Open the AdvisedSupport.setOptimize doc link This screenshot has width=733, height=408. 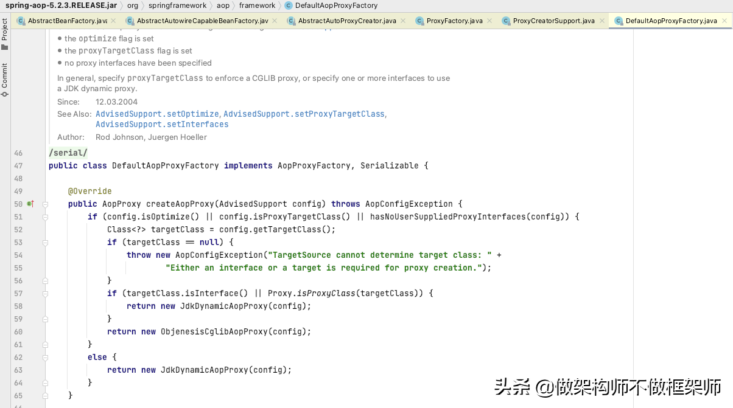(156, 114)
